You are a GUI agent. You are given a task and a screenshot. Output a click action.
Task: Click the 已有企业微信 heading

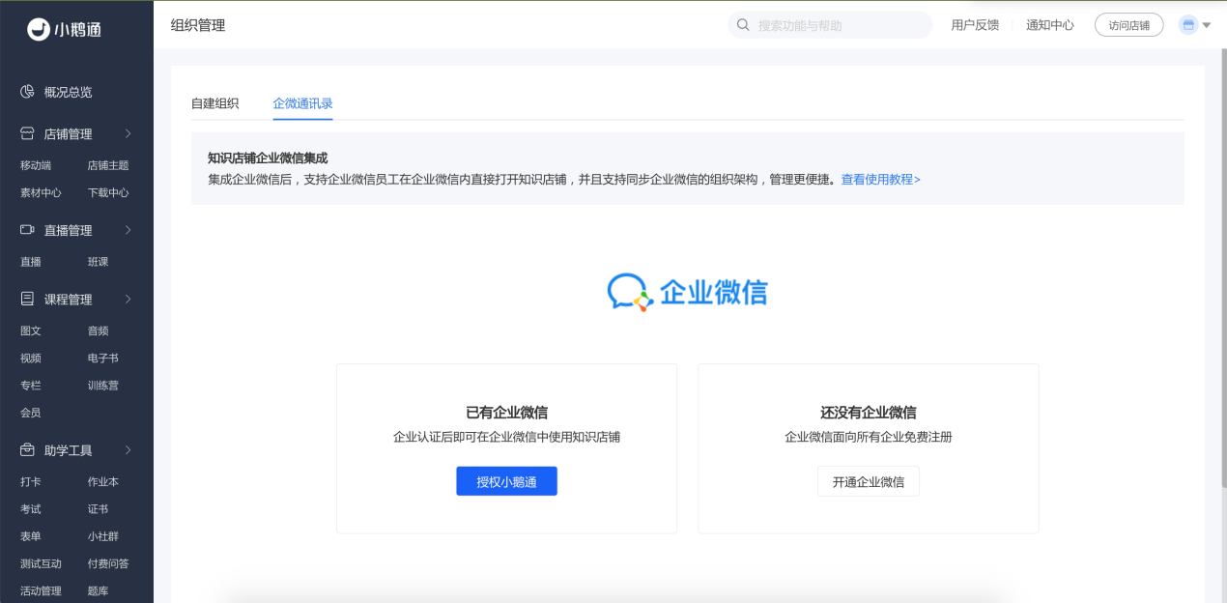point(506,413)
